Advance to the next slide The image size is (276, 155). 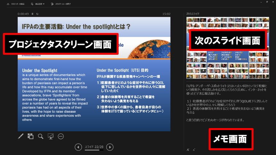click(110, 147)
